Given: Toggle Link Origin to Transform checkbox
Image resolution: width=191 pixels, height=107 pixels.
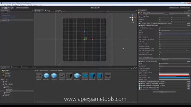Looking at the screenshot, I should [x=160, y=29].
